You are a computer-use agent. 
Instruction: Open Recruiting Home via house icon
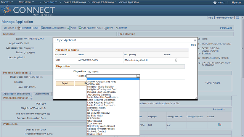19,28
